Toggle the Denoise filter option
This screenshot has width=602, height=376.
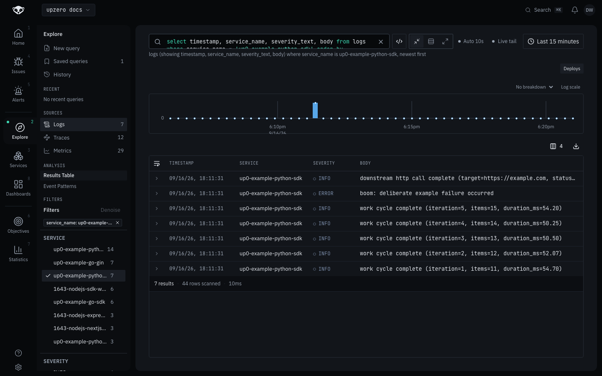click(110, 210)
